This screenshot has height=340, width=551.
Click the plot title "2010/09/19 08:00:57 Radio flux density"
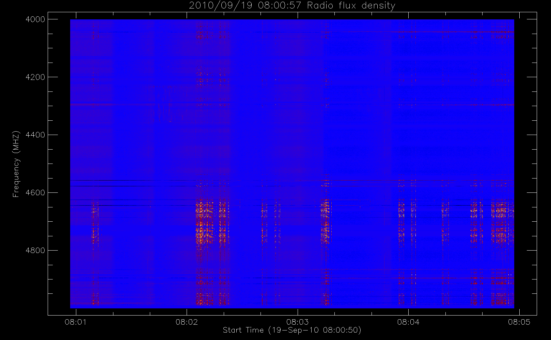tap(292, 6)
